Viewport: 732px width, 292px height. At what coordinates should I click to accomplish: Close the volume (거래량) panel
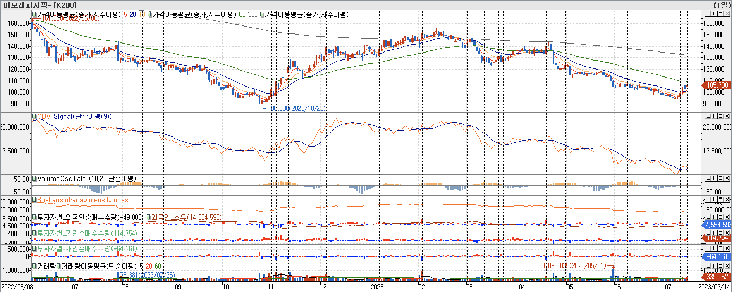727,266
